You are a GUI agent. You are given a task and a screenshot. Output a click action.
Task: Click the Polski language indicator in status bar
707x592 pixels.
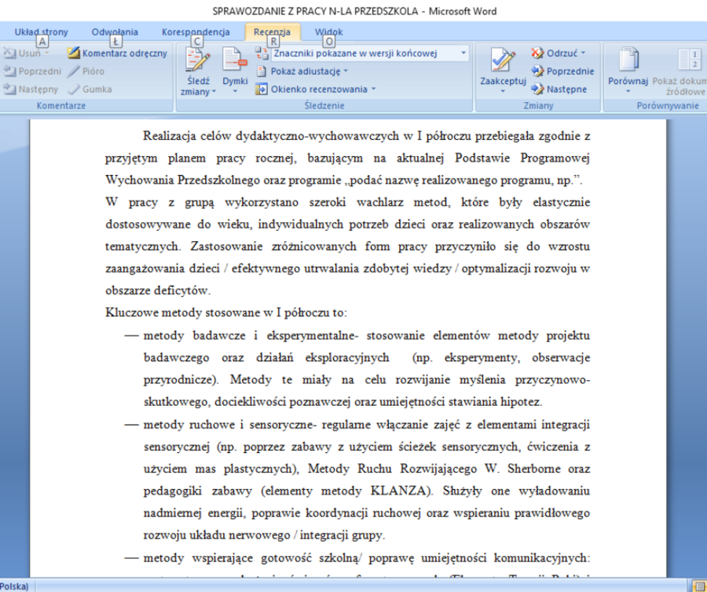point(14,587)
